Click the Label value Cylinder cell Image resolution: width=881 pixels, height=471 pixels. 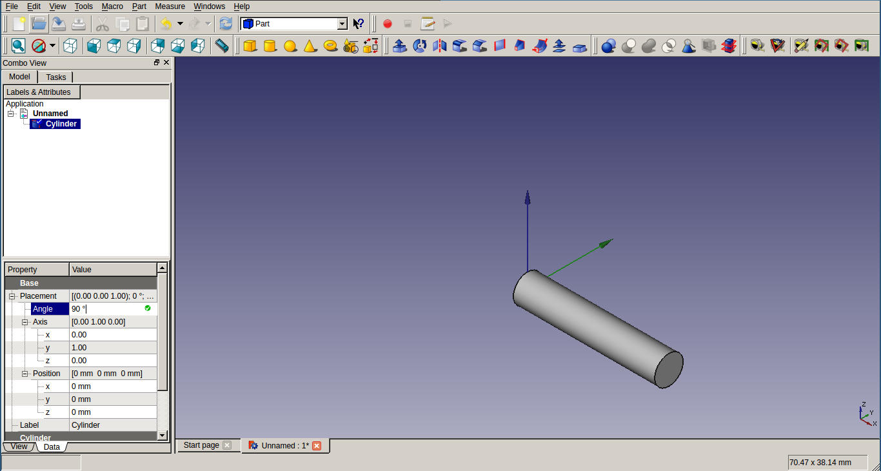coord(113,425)
